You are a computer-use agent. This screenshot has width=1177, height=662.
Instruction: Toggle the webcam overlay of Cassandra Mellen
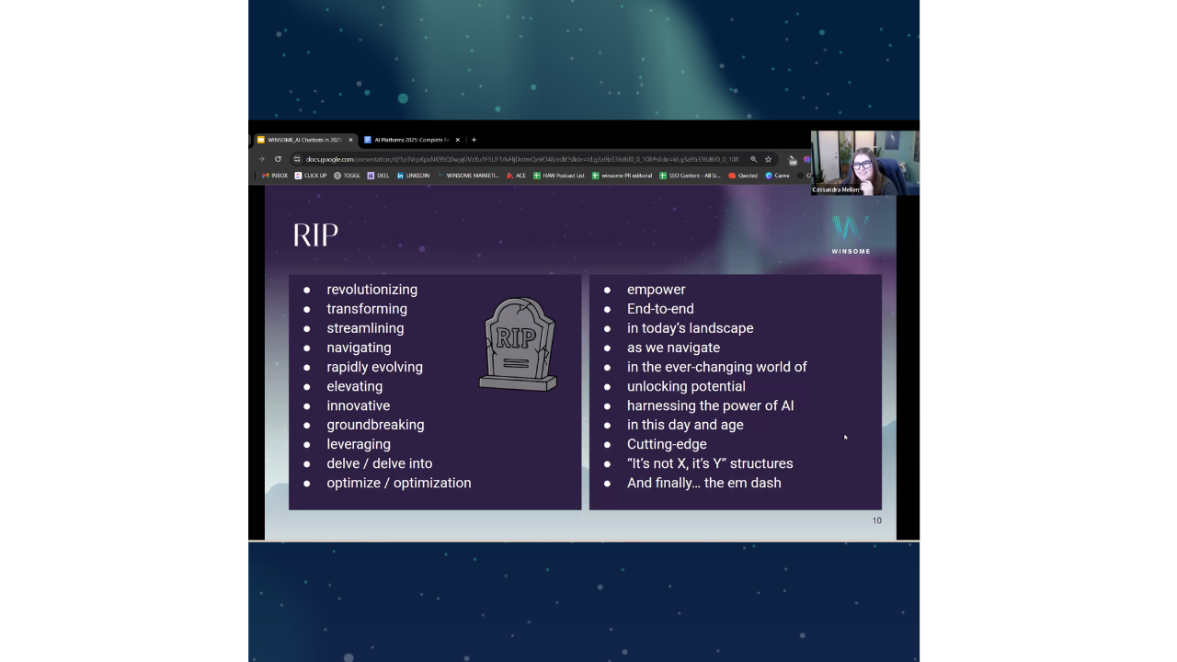(x=863, y=163)
